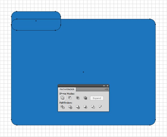Image resolution: width=167 pixels, height=137 pixels.
Task: Click the large blue rectangle's center point
Action: [x=83, y=72]
